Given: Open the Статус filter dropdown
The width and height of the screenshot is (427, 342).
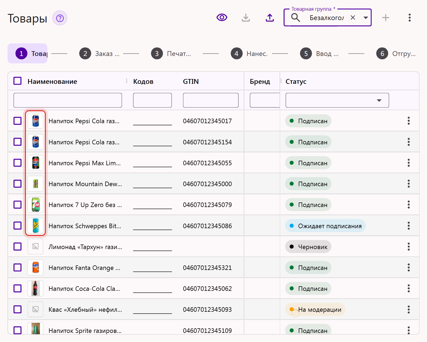Looking at the screenshot, I should 337,100.
